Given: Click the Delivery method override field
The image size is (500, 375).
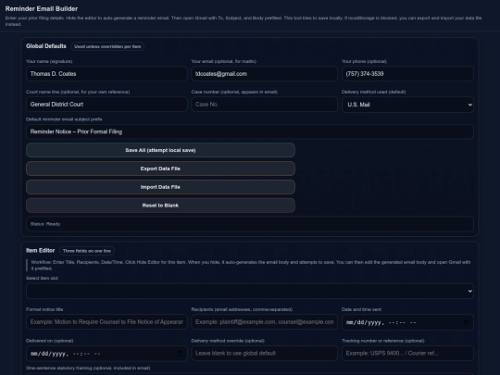Looking at the screenshot, I should pyautogui.click(x=264, y=354).
